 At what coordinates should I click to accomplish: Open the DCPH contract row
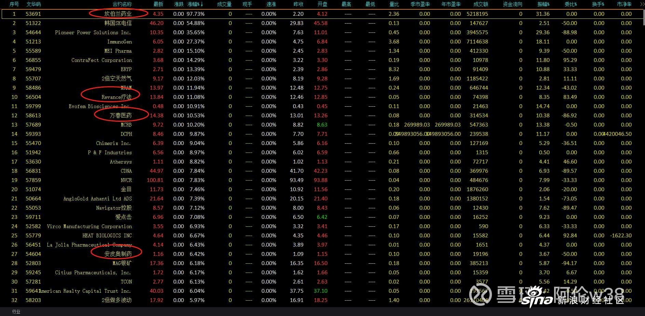[x=322, y=134]
